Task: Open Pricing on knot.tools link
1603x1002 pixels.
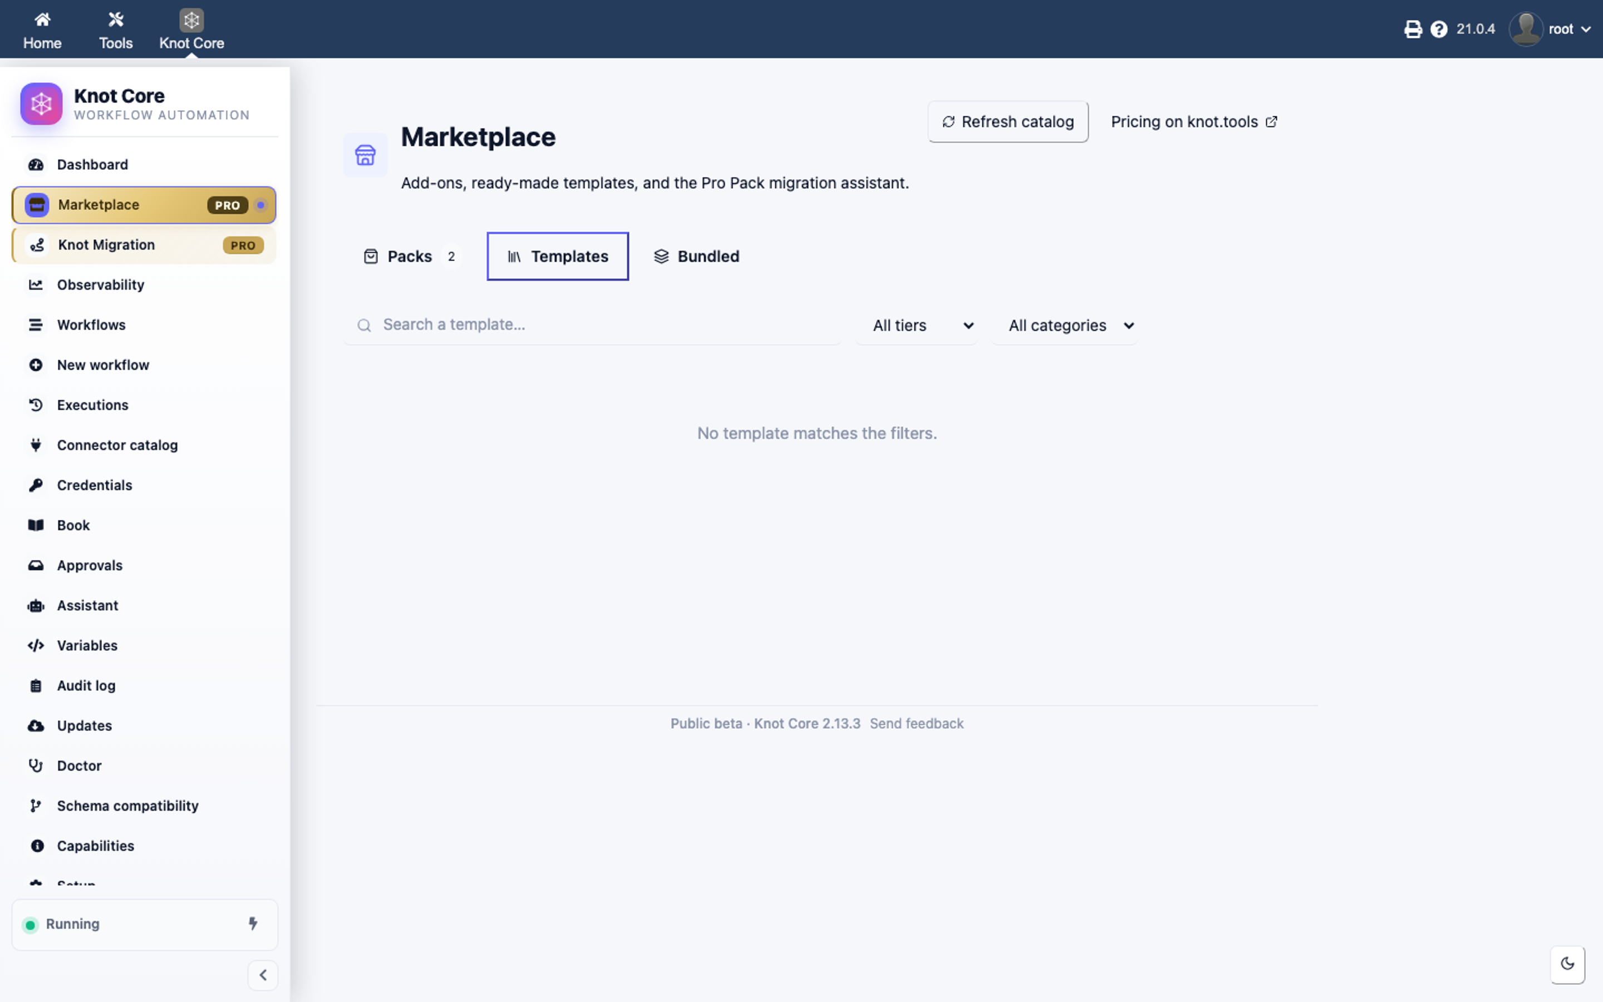Action: click(x=1194, y=122)
